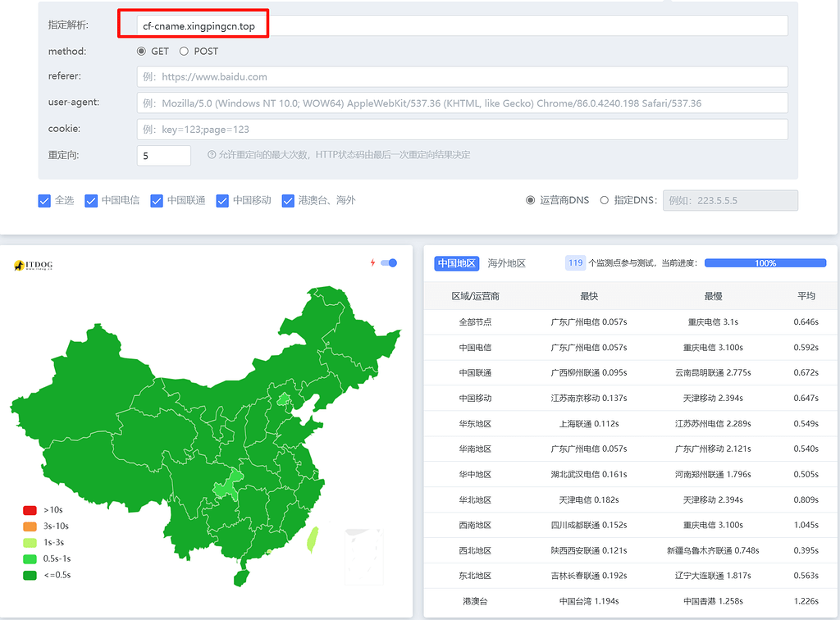
Task: Select the 运营商DNS radio option
Action: [531, 200]
